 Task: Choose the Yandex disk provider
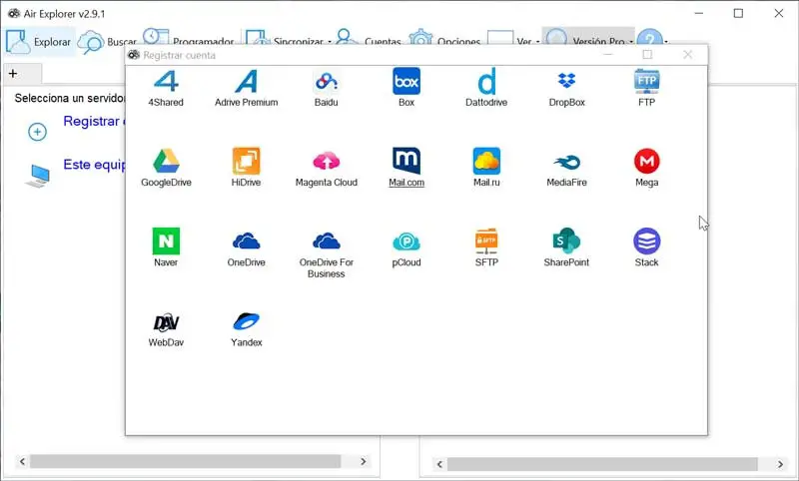(246, 328)
